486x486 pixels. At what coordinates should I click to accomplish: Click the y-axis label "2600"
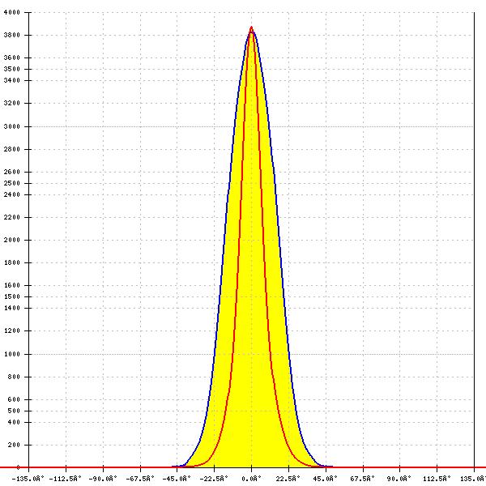[12, 172]
